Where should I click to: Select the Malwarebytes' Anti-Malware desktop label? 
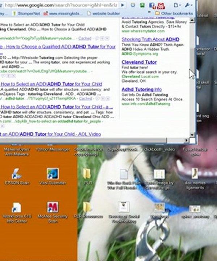coord(17,152)
